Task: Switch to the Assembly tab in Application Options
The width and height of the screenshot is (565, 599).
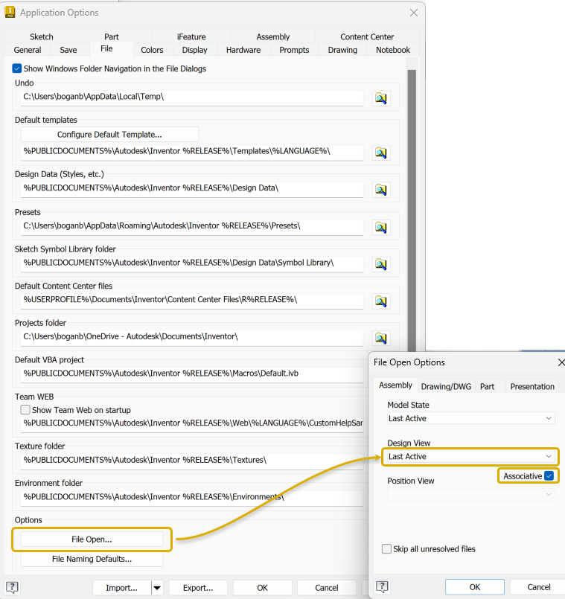Action: tap(273, 36)
